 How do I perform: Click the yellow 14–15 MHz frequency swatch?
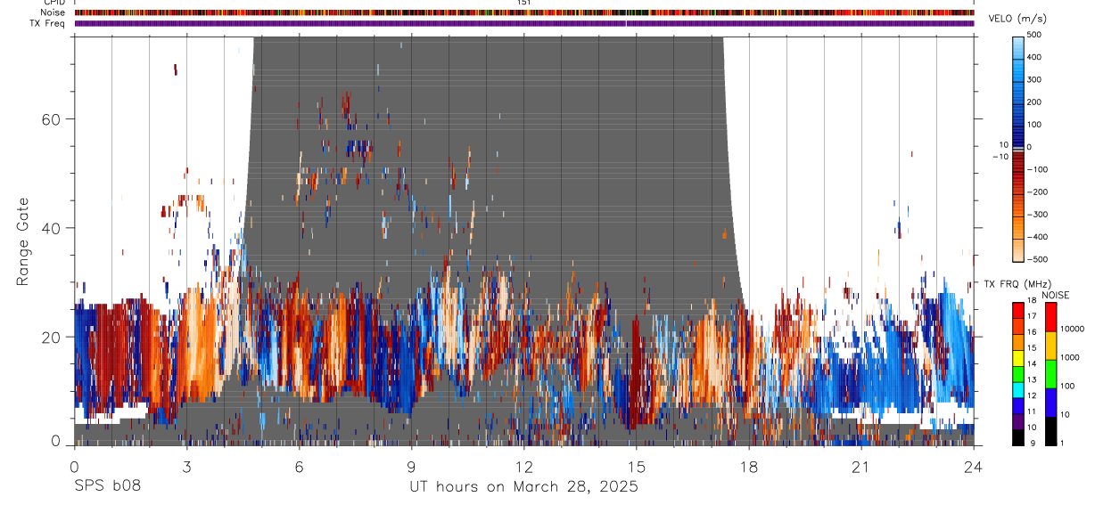[x=1018, y=356]
